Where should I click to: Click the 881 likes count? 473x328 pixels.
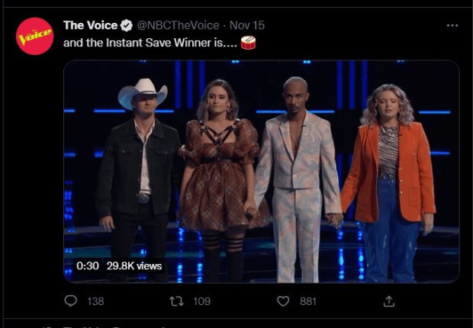307,301
